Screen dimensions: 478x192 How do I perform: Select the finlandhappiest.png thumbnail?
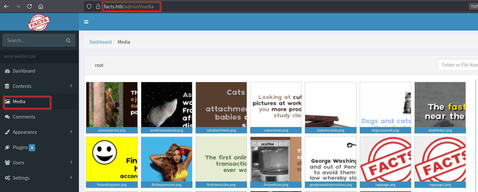point(112,162)
